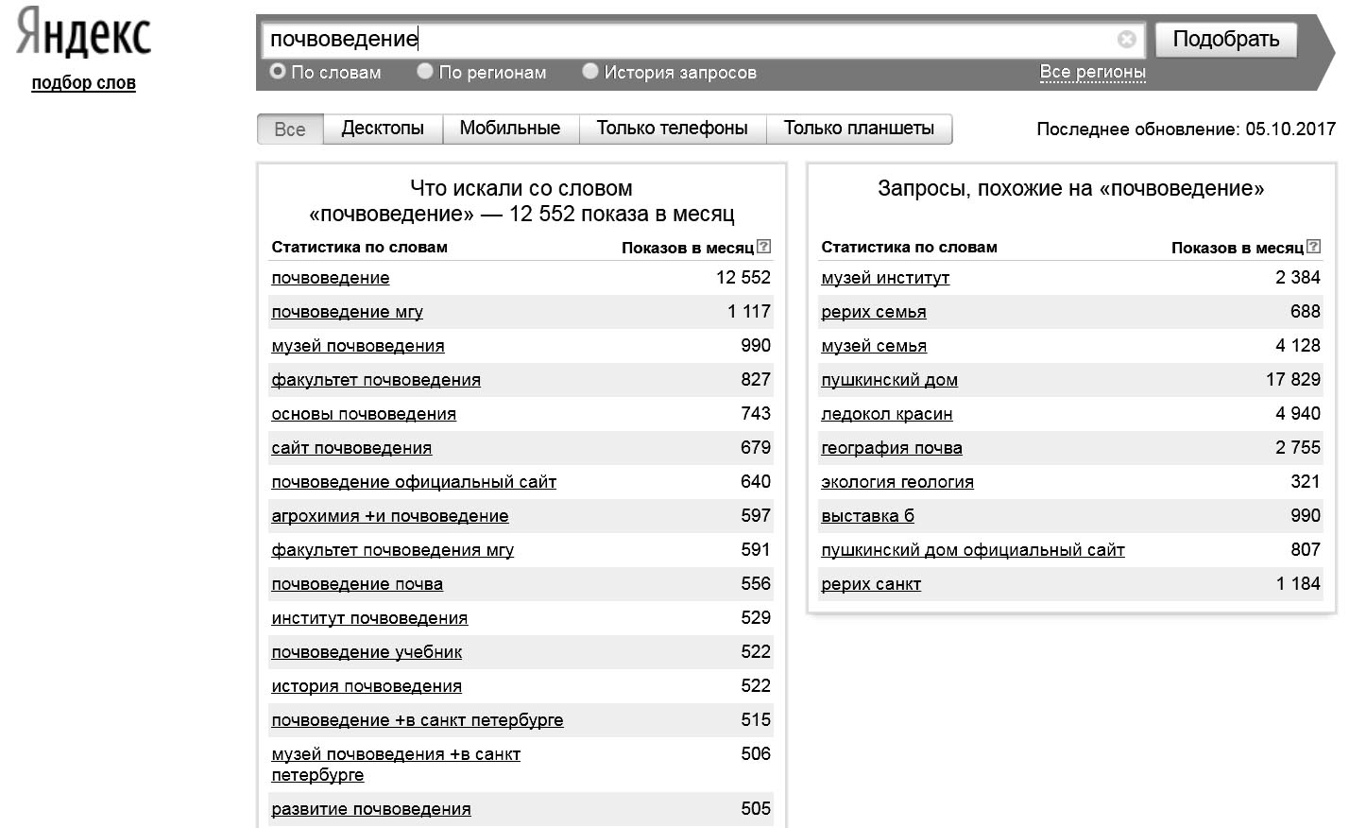Switch to the 'Только планшеты' tab
The image size is (1349, 828).
point(859,129)
